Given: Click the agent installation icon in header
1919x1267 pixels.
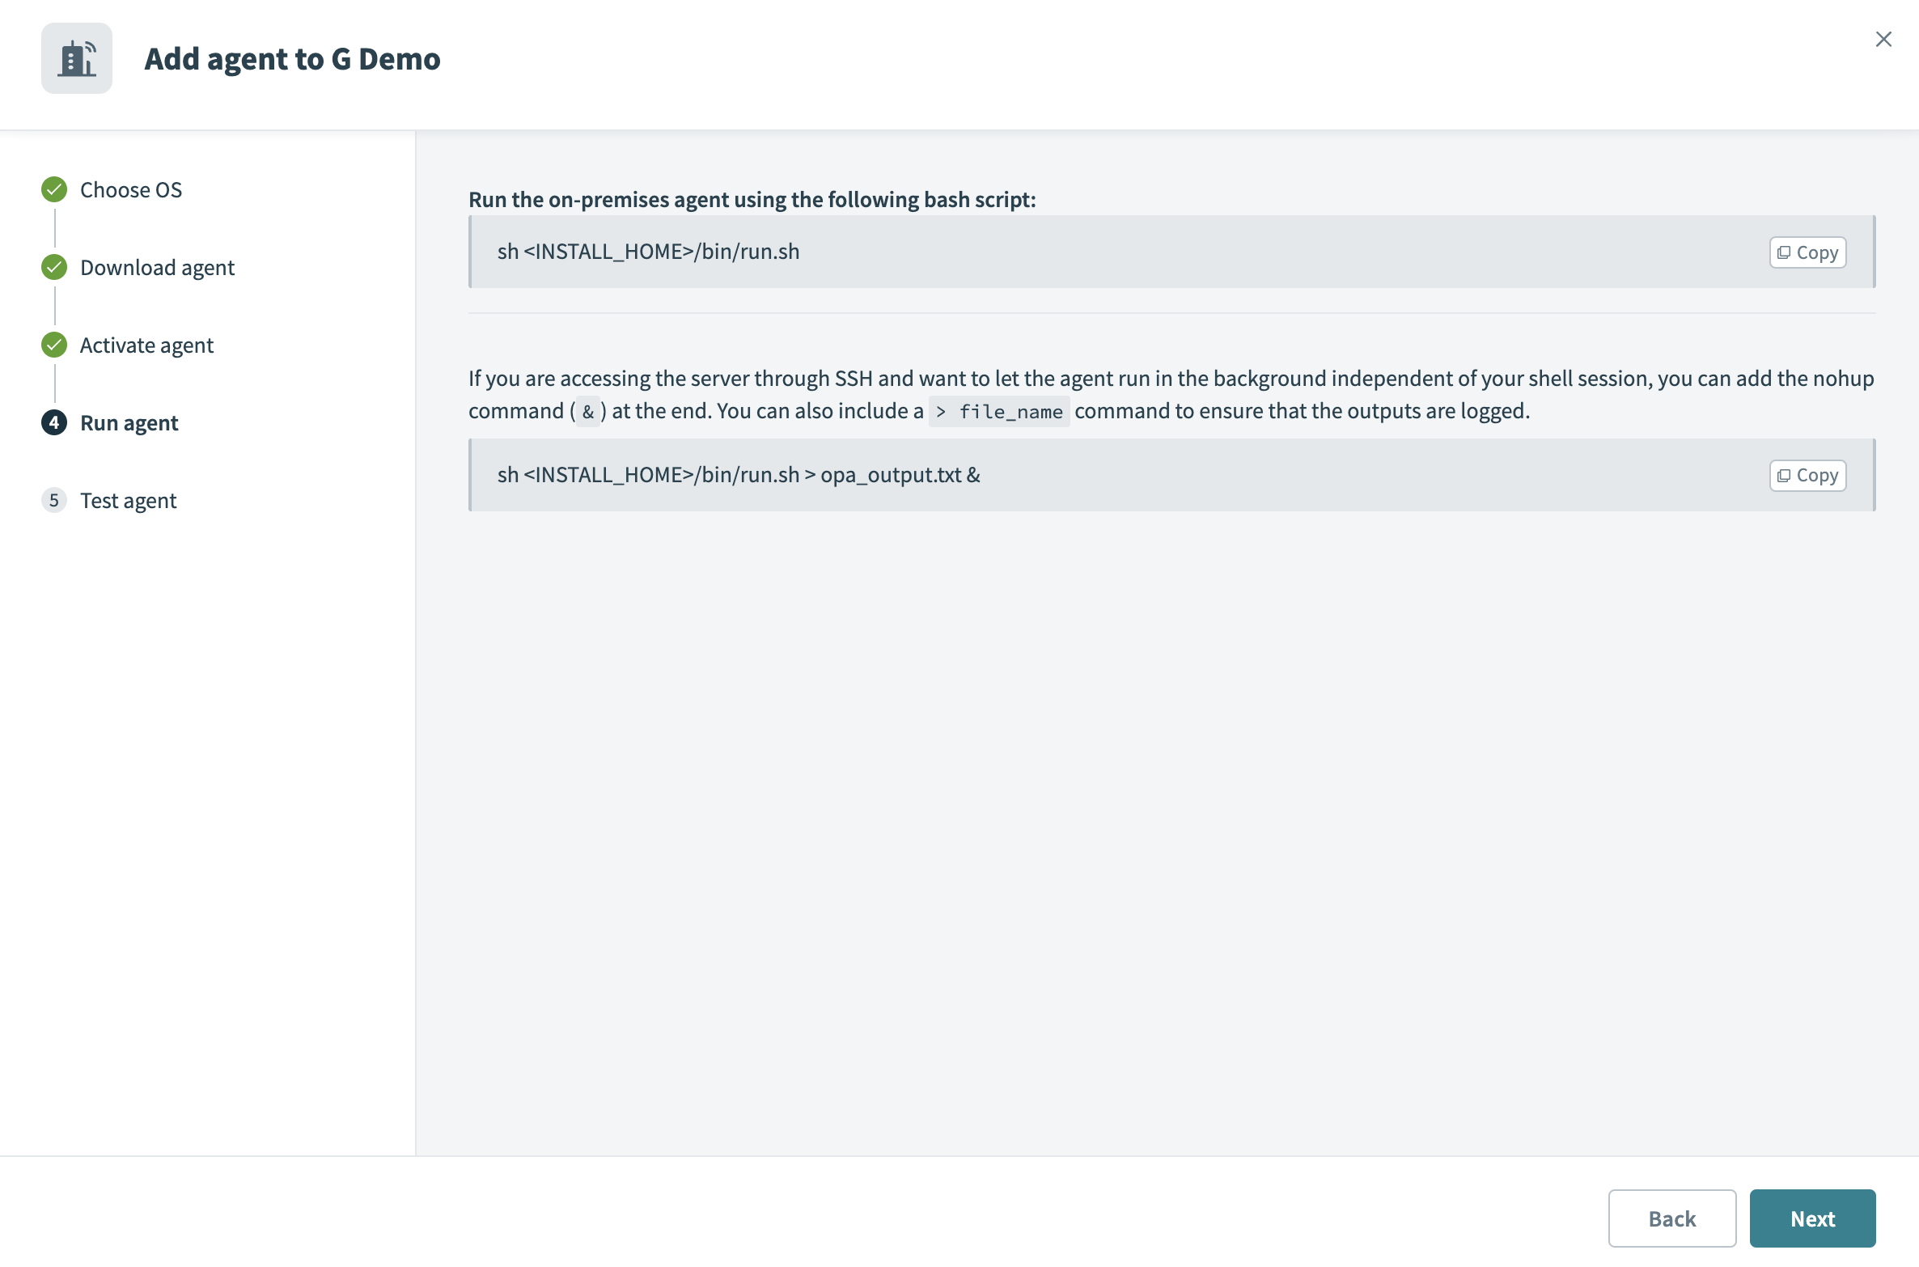Looking at the screenshot, I should (x=75, y=58).
